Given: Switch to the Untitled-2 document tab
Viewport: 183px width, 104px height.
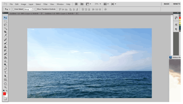Looking at the screenshot, I should click(60, 14).
